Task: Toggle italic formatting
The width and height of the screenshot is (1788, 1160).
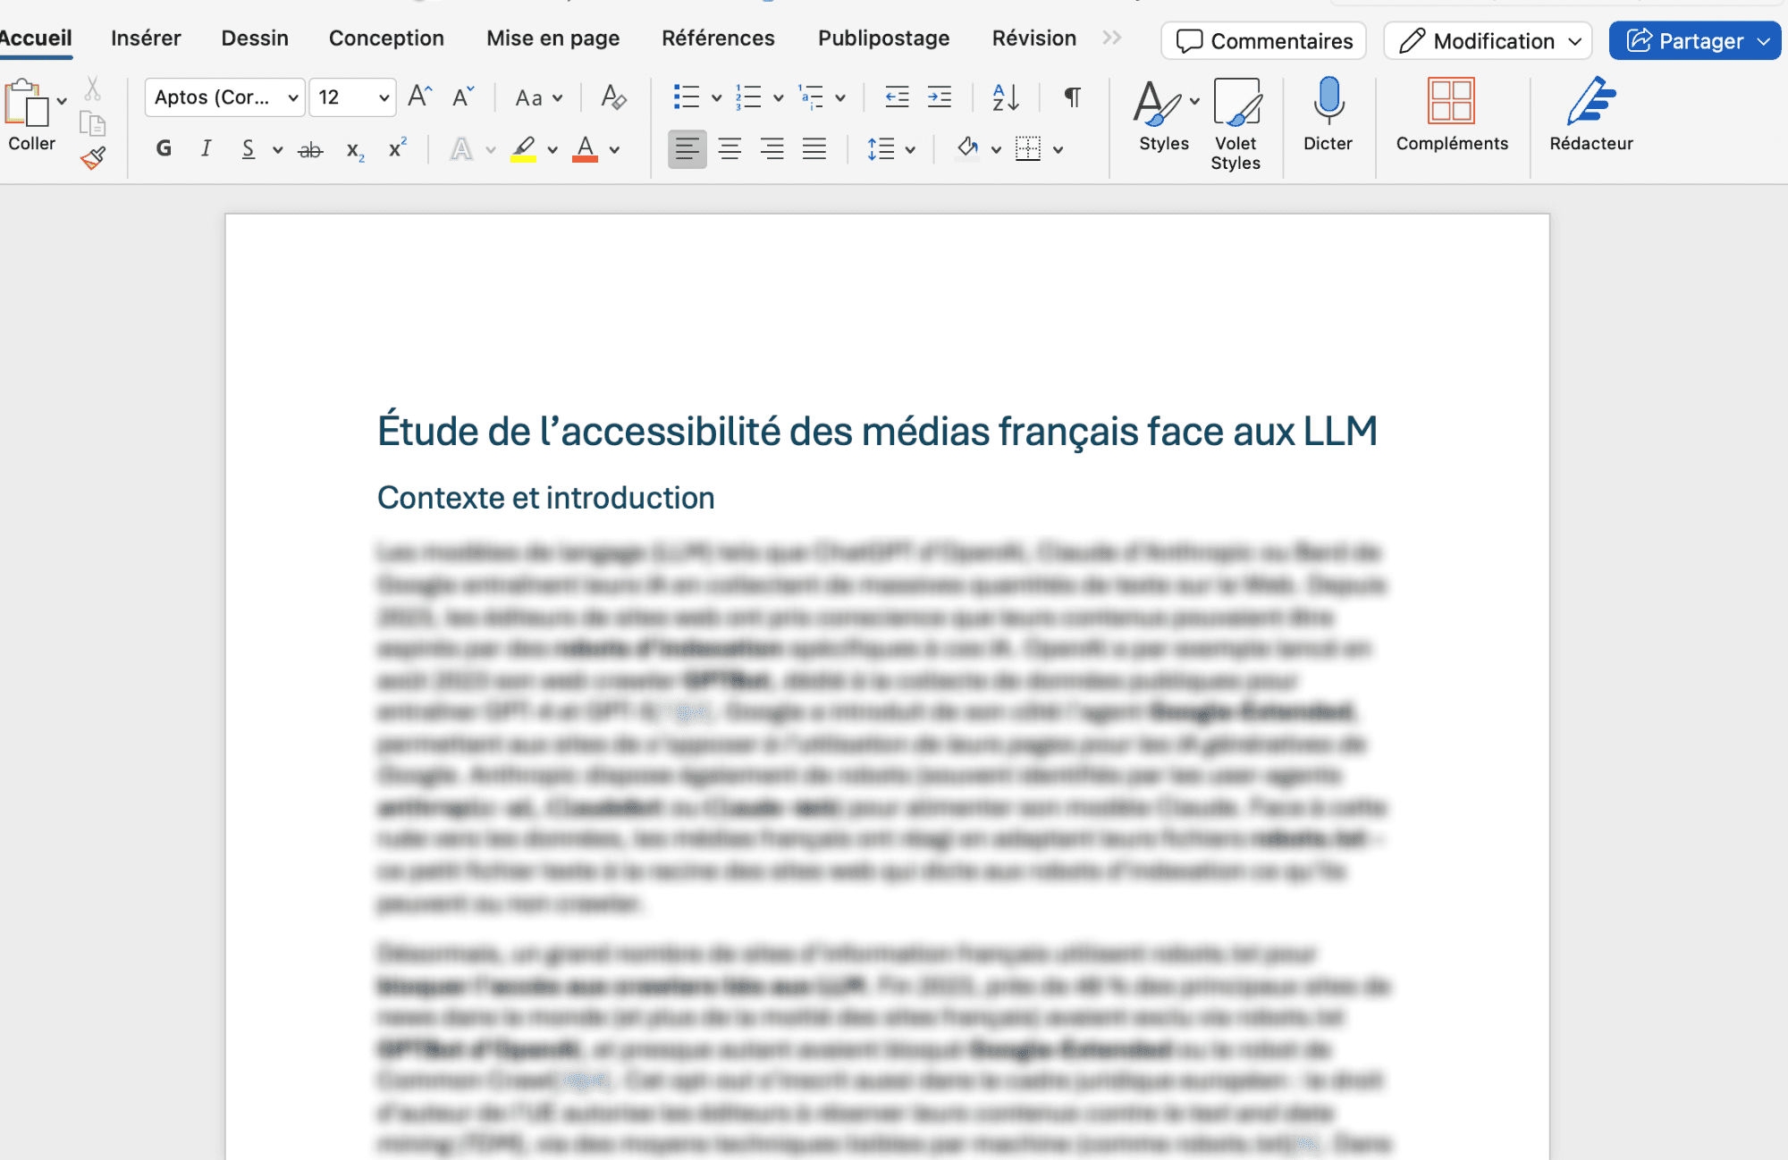Action: point(206,148)
